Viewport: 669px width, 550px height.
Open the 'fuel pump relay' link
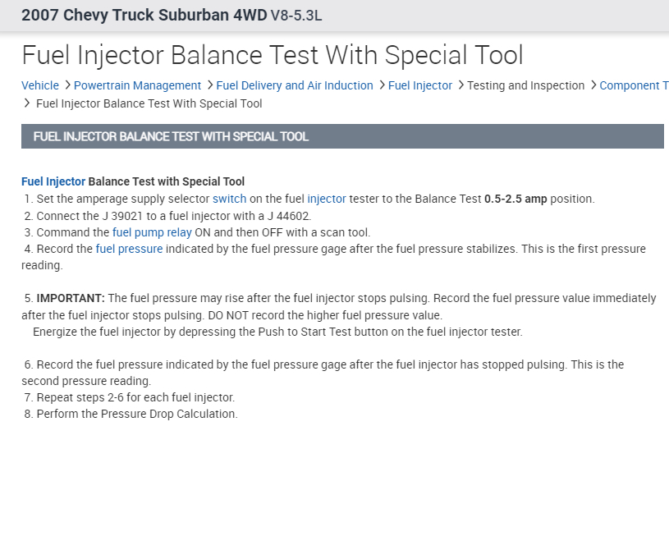point(152,232)
